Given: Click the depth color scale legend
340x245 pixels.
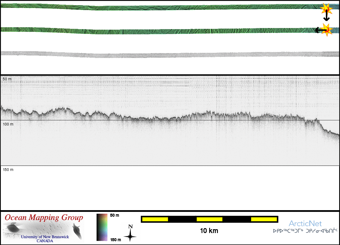Looking at the screenshot, I should click(102, 227).
